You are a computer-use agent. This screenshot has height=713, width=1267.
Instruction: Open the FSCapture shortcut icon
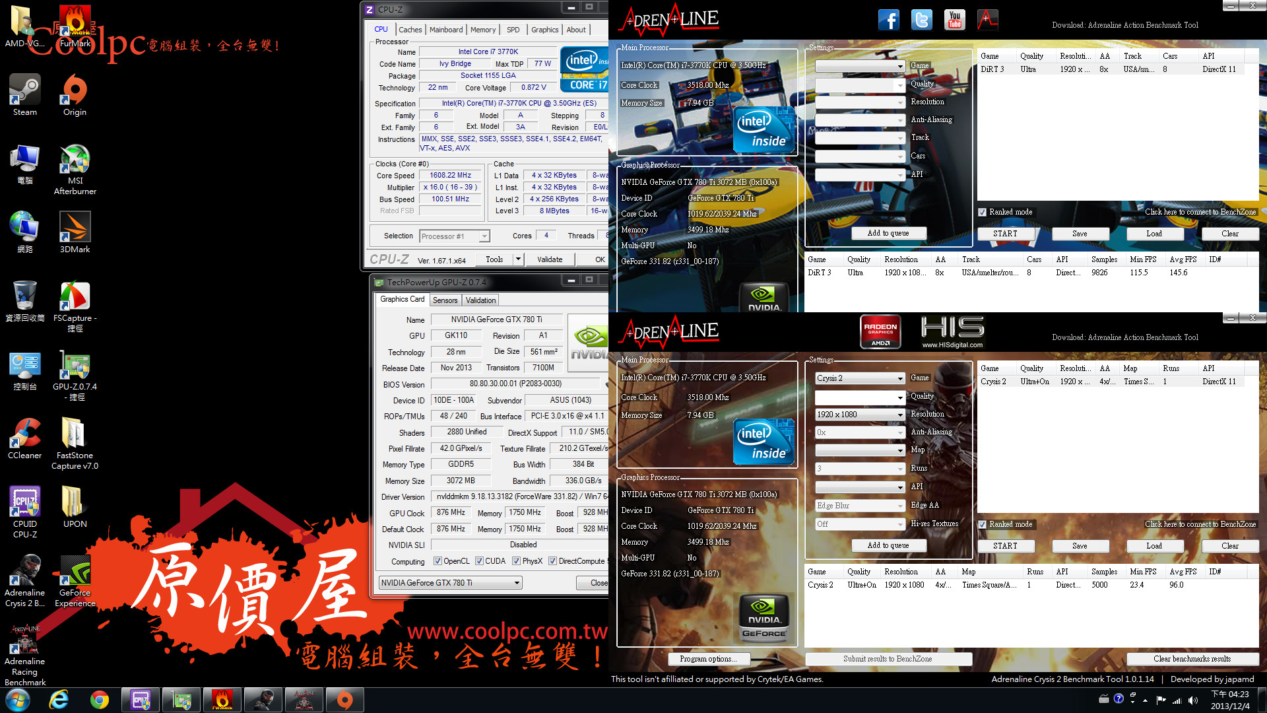pyautogui.click(x=75, y=306)
